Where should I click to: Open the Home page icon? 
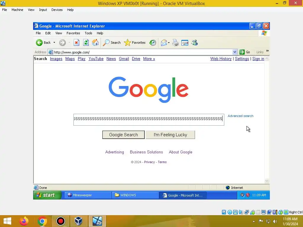[x=95, y=43]
